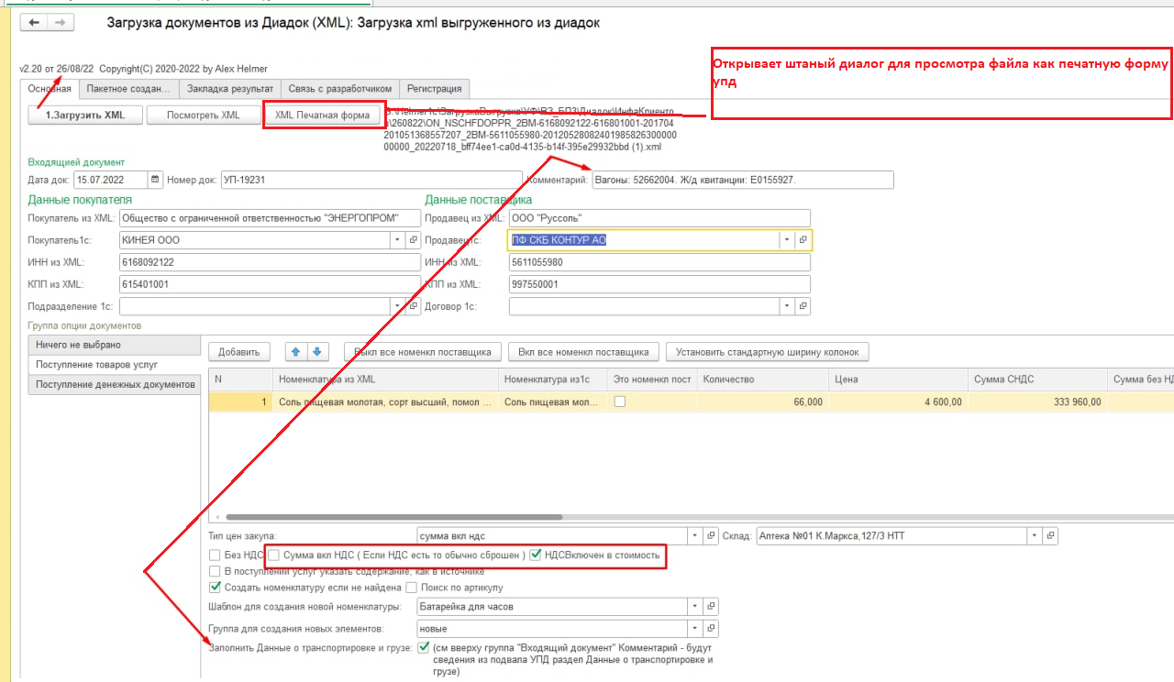The height and width of the screenshot is (682, 1174).
Task: Expand the Тип цен закупа dropdown
Action: pyautogui.click(x=696, y=535)
